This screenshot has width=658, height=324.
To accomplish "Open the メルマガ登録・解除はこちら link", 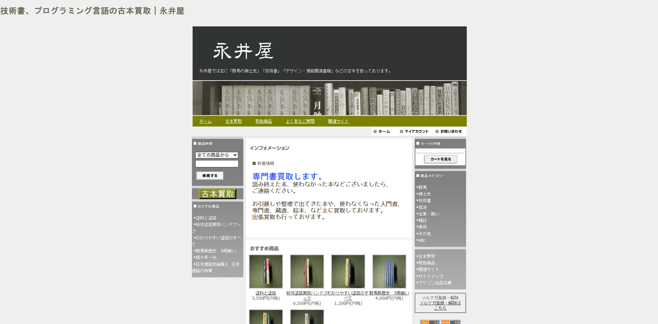I will (x=440, y=305).
